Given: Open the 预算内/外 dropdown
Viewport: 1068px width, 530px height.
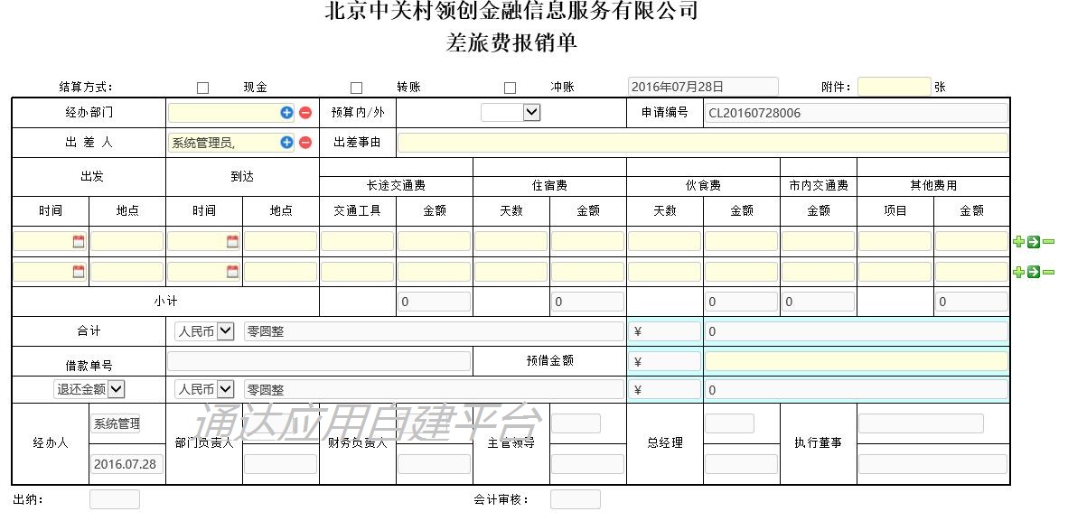Looking at the screenshot, I should pos(511,112).
